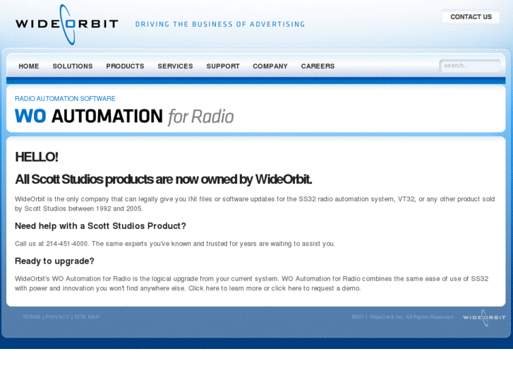
Task: Focus the search input field
Action: click(x=470, y=66)
